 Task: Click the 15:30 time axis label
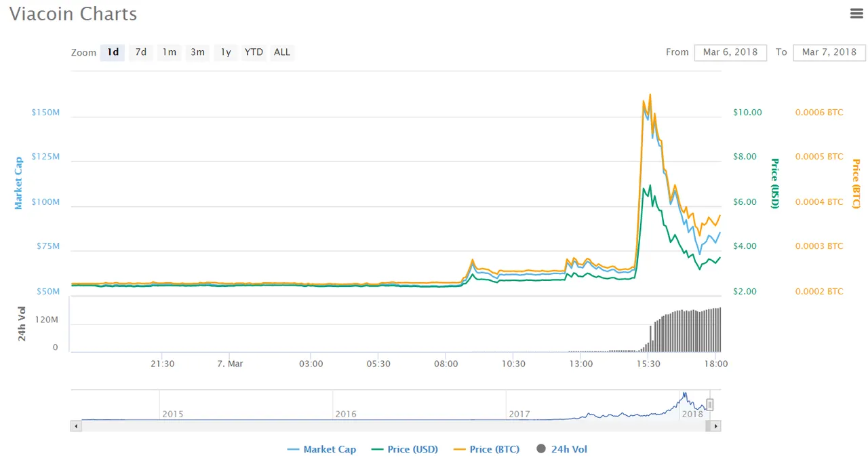point(648,364)
